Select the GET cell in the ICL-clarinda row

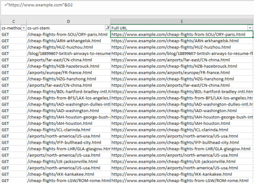coord(14,130)
